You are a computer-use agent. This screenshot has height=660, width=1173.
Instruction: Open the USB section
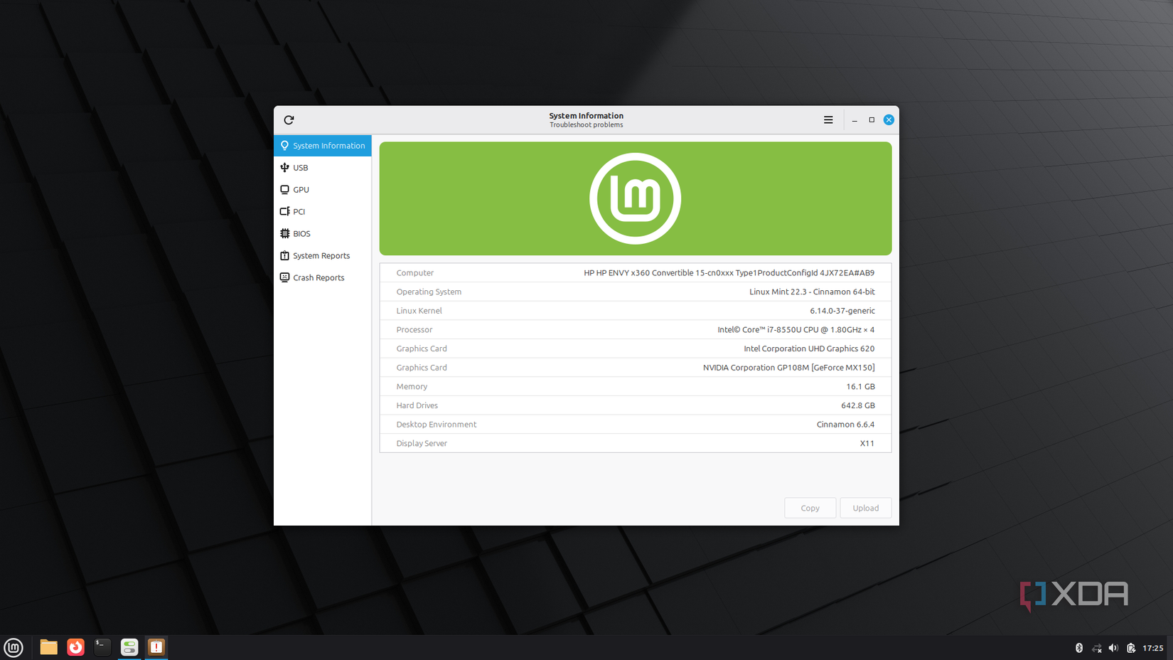323,168
